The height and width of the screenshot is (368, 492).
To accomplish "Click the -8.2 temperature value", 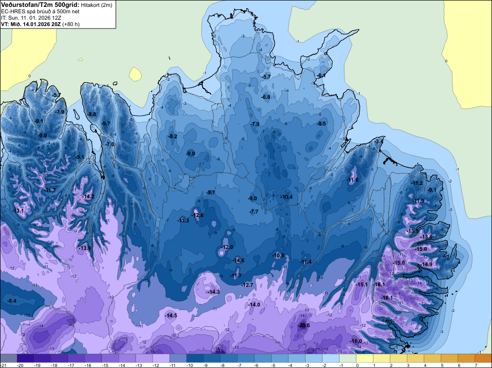I will (x=173, y=136).
